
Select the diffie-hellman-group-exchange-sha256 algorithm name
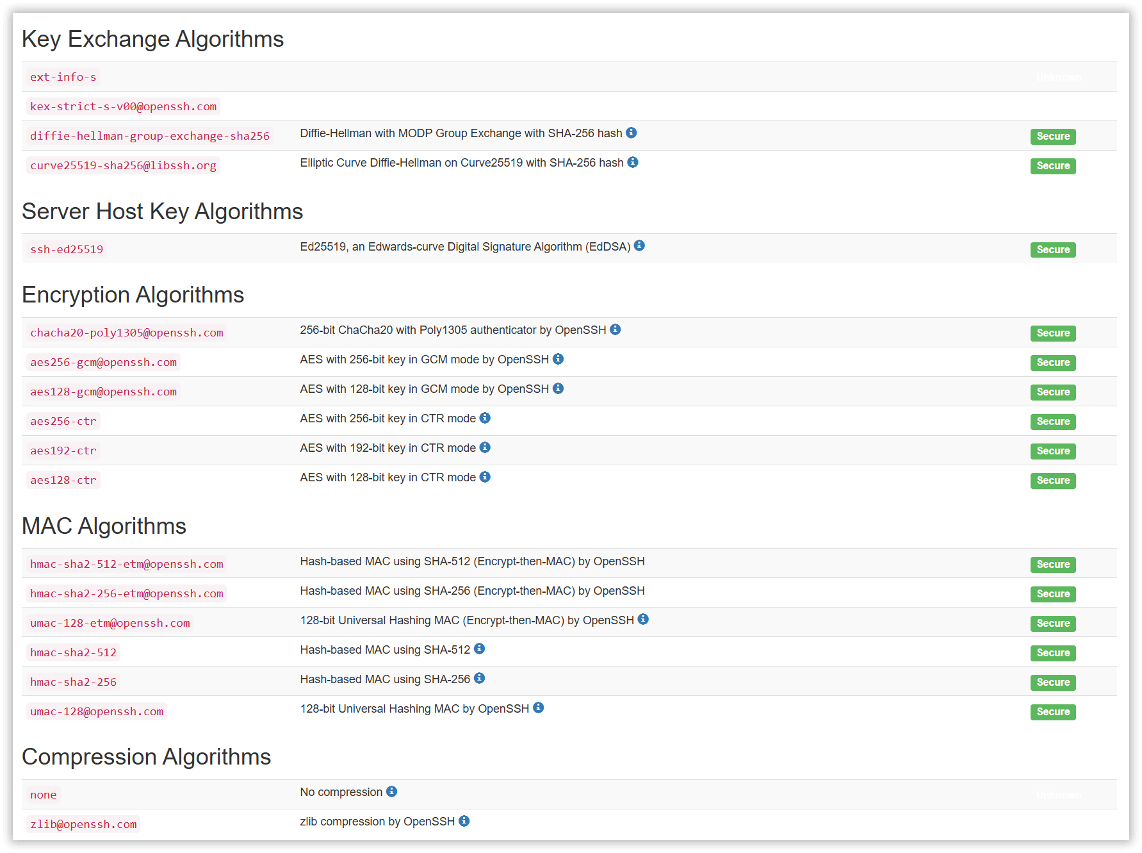click(150, 136)
